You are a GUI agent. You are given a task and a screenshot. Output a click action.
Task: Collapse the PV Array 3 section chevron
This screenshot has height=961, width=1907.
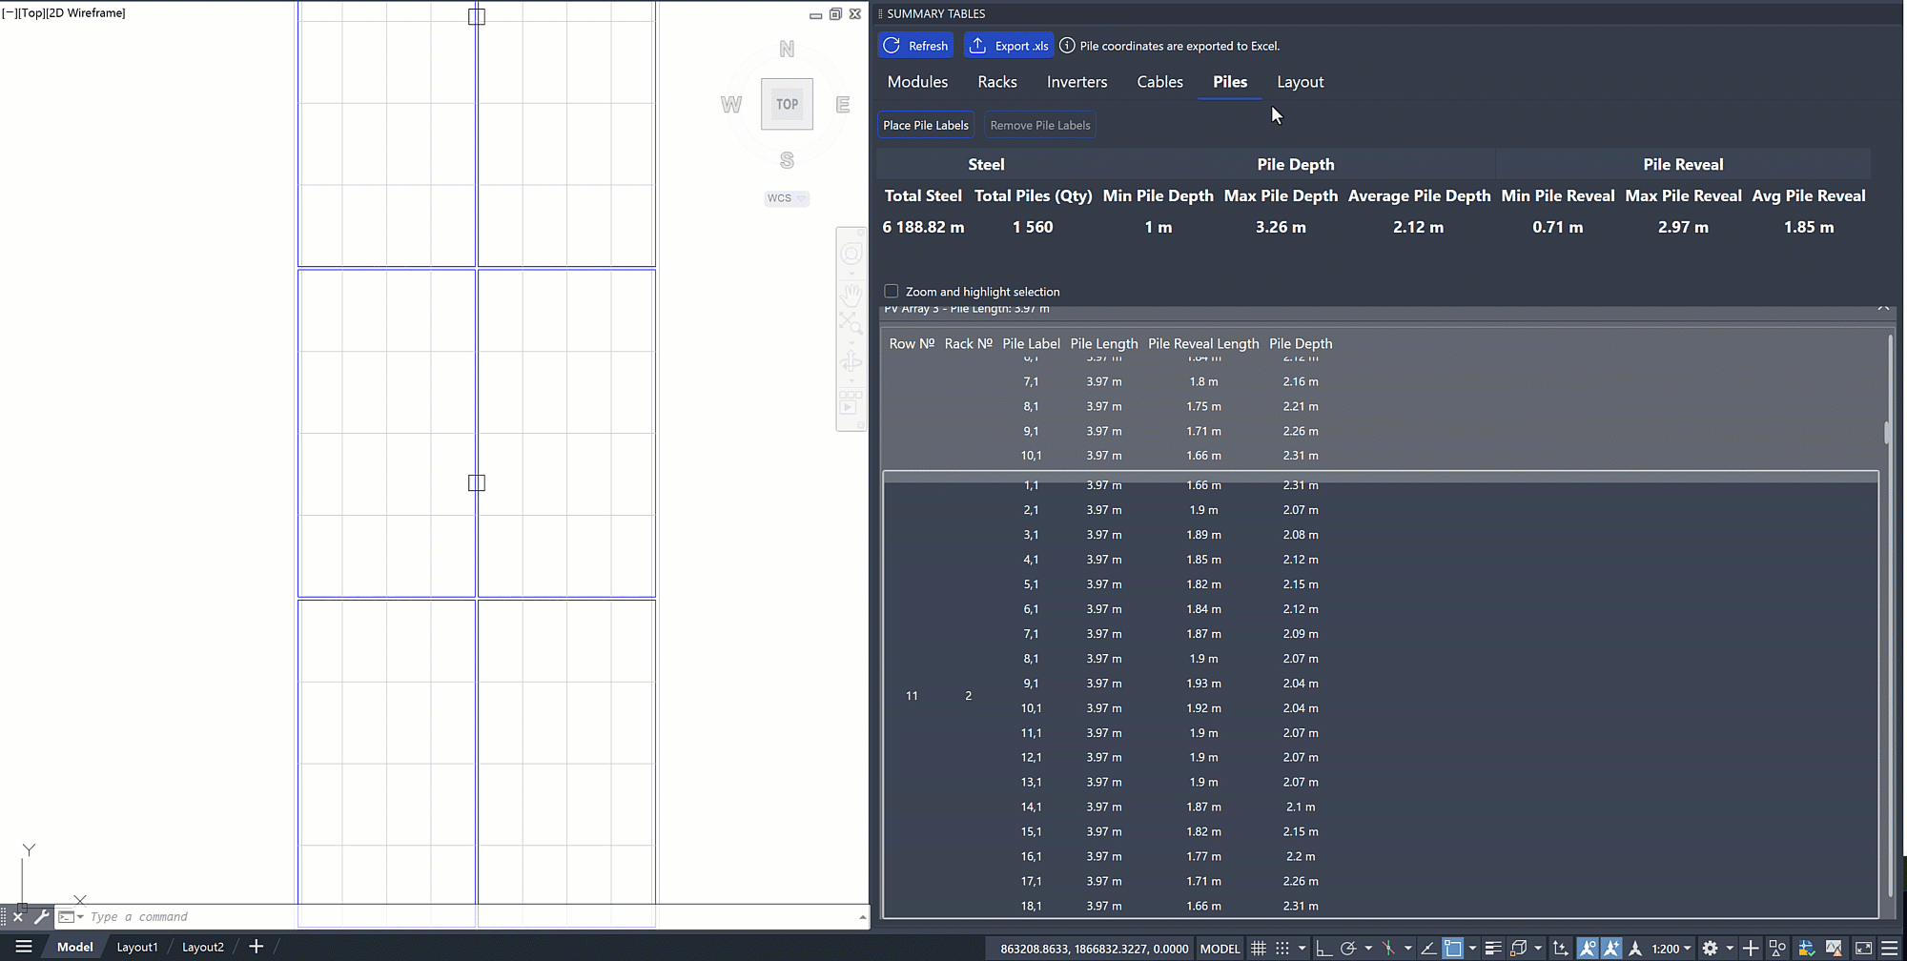tap(1883, 308)
